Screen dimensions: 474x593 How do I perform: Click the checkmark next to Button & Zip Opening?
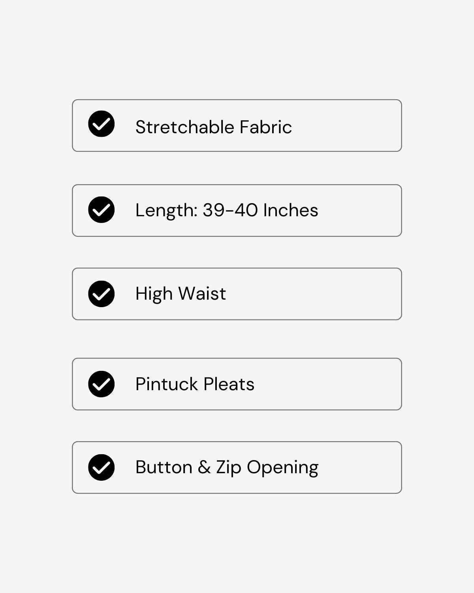click(102, 467)
